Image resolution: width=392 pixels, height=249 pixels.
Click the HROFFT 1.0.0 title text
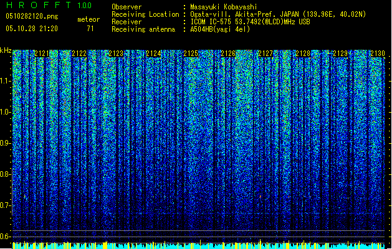[x=49, y=5]
